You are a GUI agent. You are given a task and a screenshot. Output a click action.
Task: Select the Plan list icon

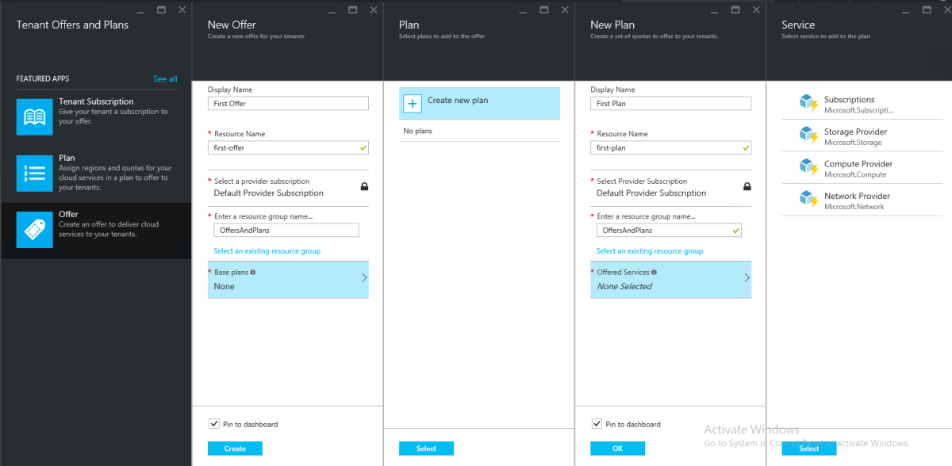click(34, 173)
